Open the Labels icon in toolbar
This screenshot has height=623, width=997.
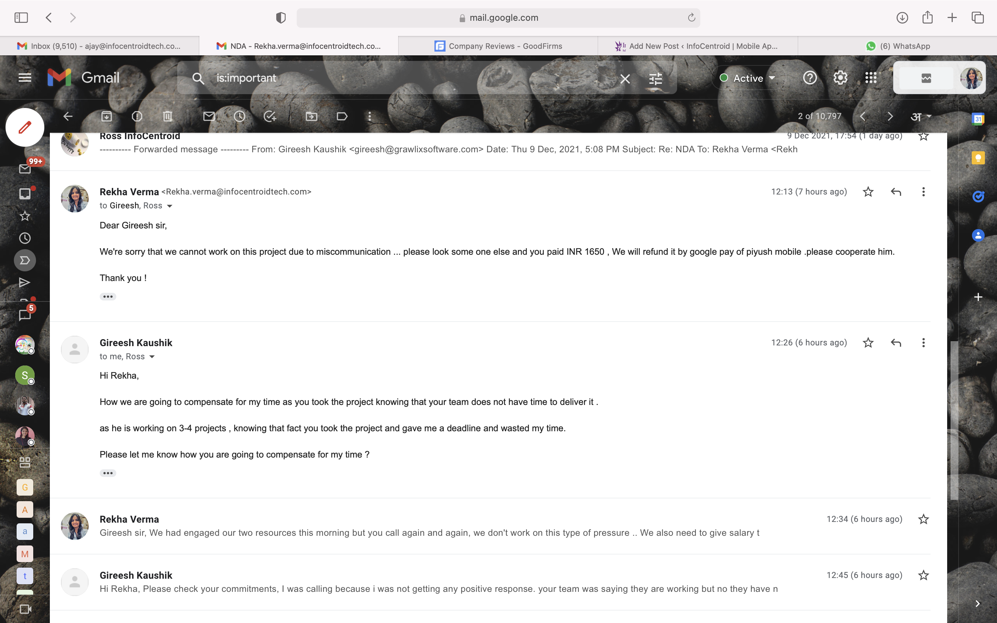[x=342, y=117]
